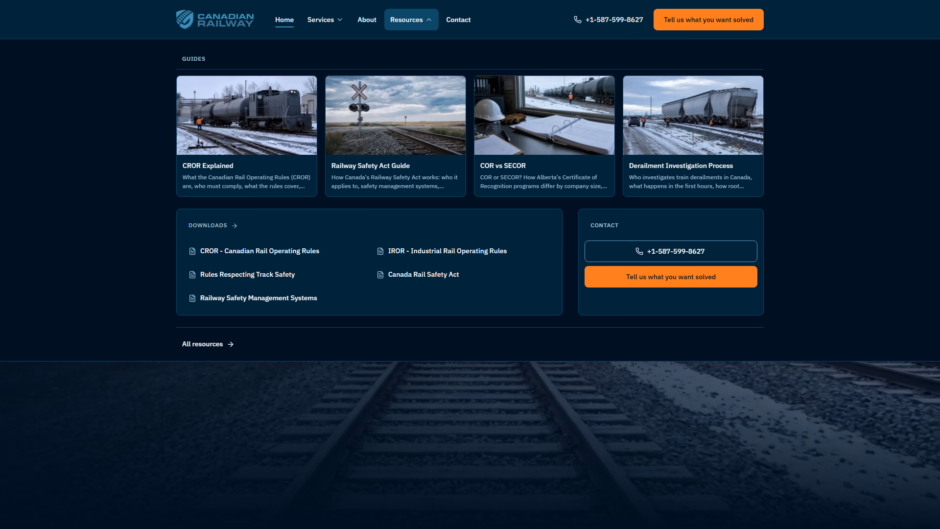
Task: Click document icon beside CROR download
Action: click(x=192, y=251)
